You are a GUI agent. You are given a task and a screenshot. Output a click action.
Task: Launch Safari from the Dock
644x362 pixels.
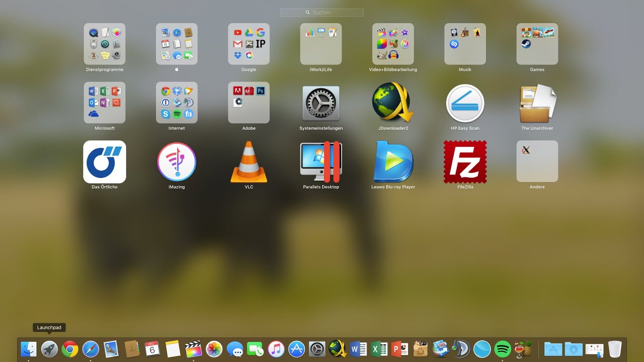click(x=91, y=349)
